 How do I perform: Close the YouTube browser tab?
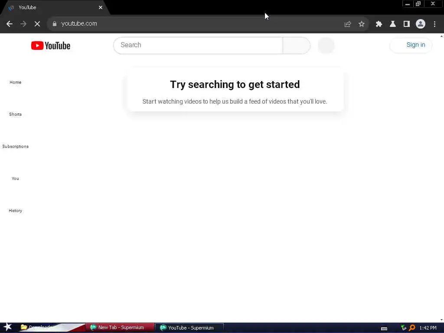point(101,8)
